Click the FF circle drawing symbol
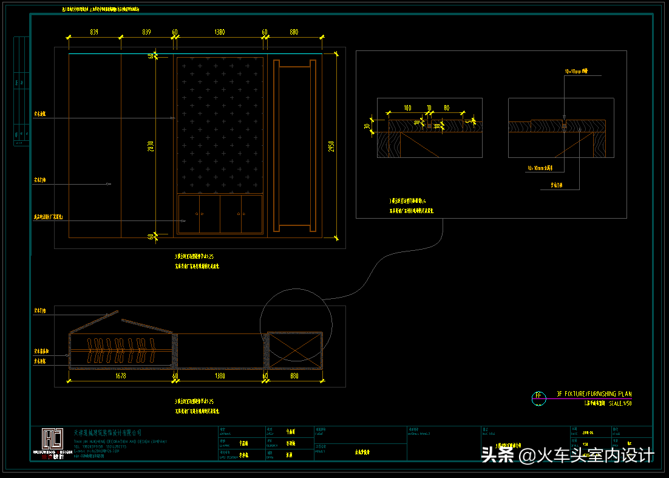The height and width of the screenshot is (478, 669). tap(538, 398)
